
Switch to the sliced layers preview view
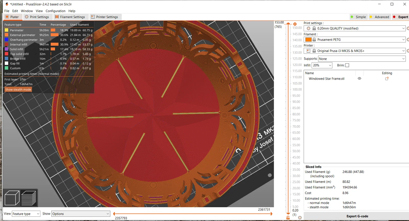(x=29, y=198)
